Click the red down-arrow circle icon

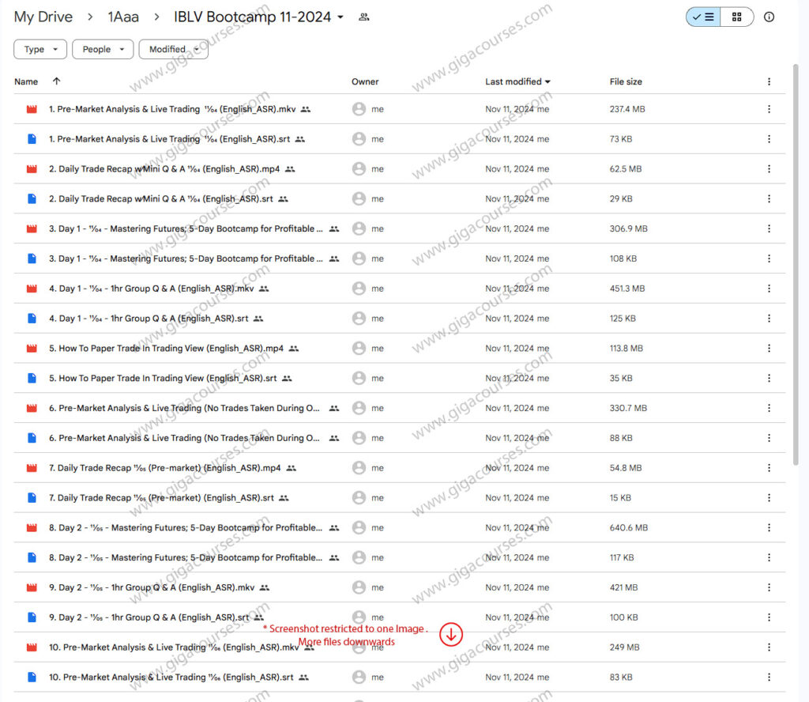coord(451,634)
